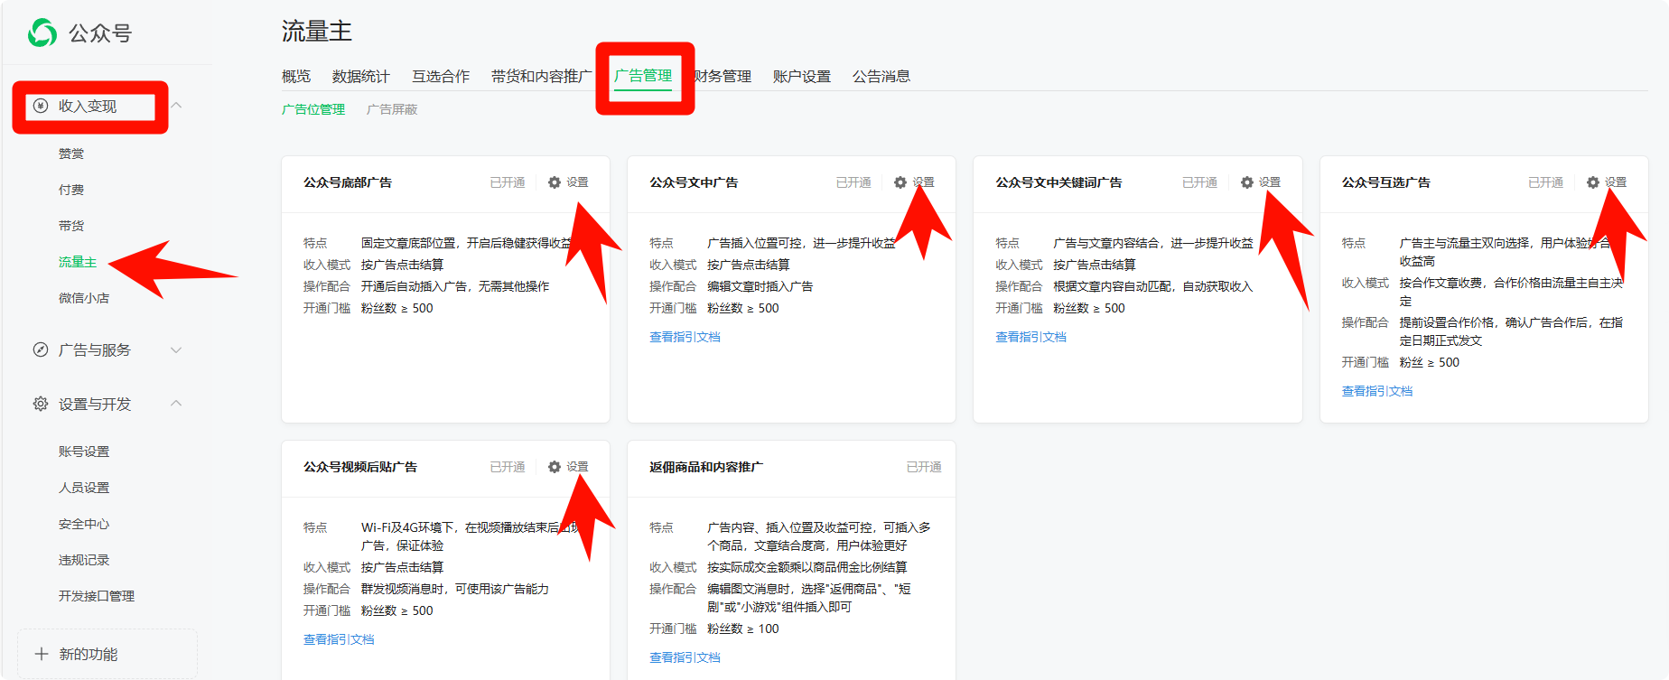This screenshot has width=1669, height=680.
Task: Open 查看指引文档 for 公众号互选广告
Action: 1377,391
